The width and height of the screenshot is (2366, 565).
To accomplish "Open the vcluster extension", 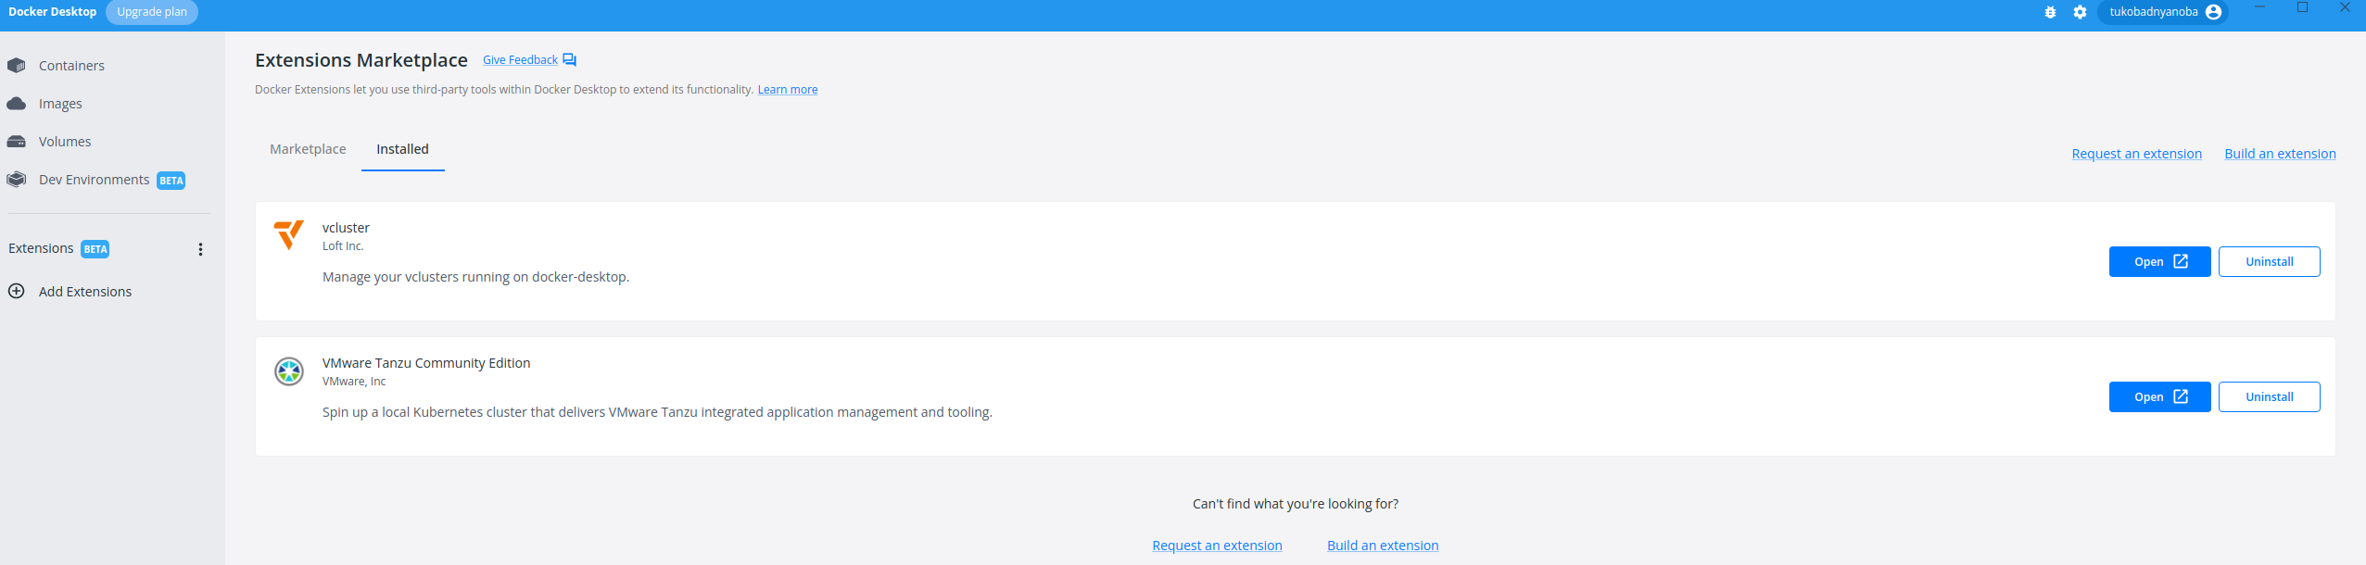I will (x=2159, y=262).
